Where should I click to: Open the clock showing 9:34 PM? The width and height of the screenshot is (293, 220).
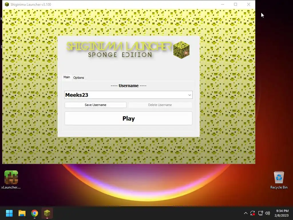click(282, 213)
